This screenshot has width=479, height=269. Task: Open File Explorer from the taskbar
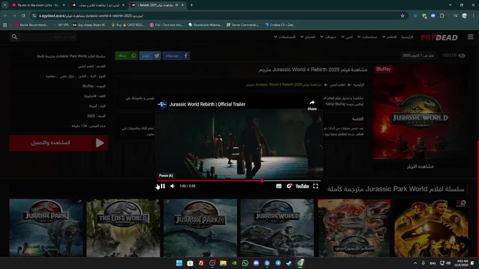(x=223, y=263)
